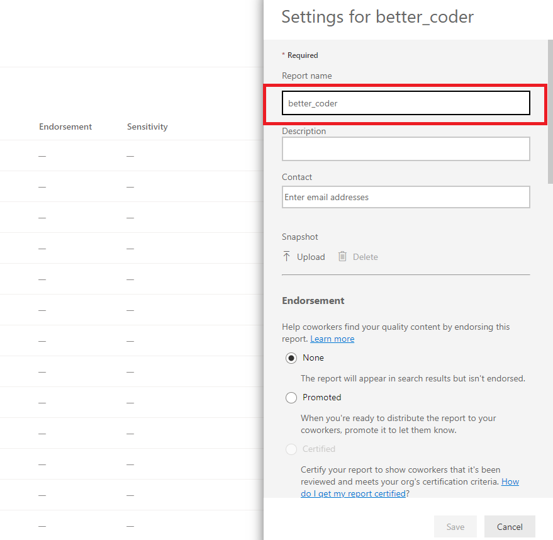Click the Contact email addresses field
This screenshot has height=540, width=553.
coord(406,197)
